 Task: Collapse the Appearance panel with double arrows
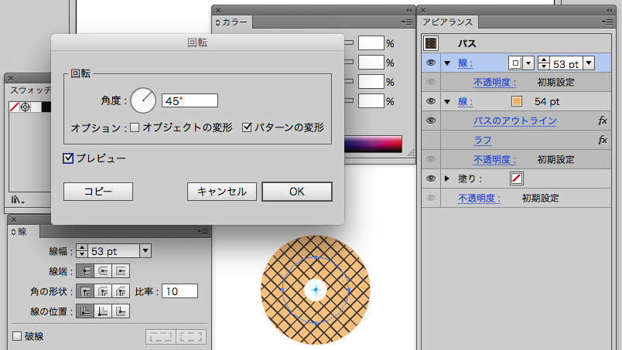tap(609, 10)
